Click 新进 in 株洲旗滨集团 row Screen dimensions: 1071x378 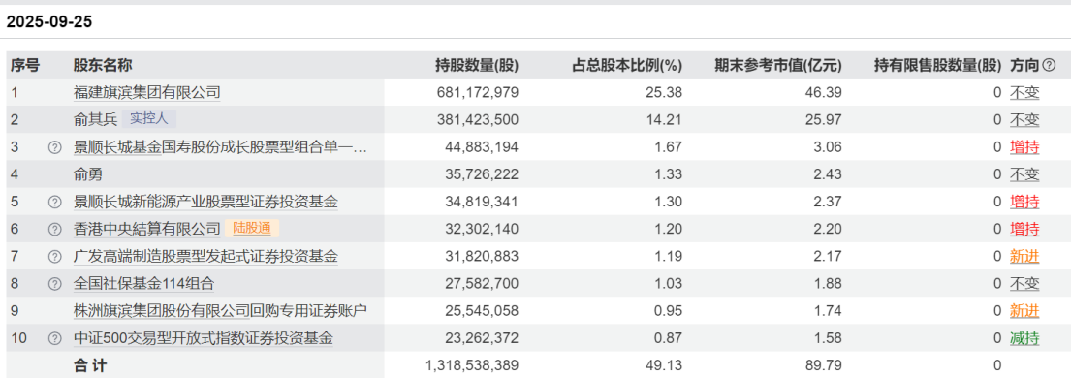(1024, 311)
